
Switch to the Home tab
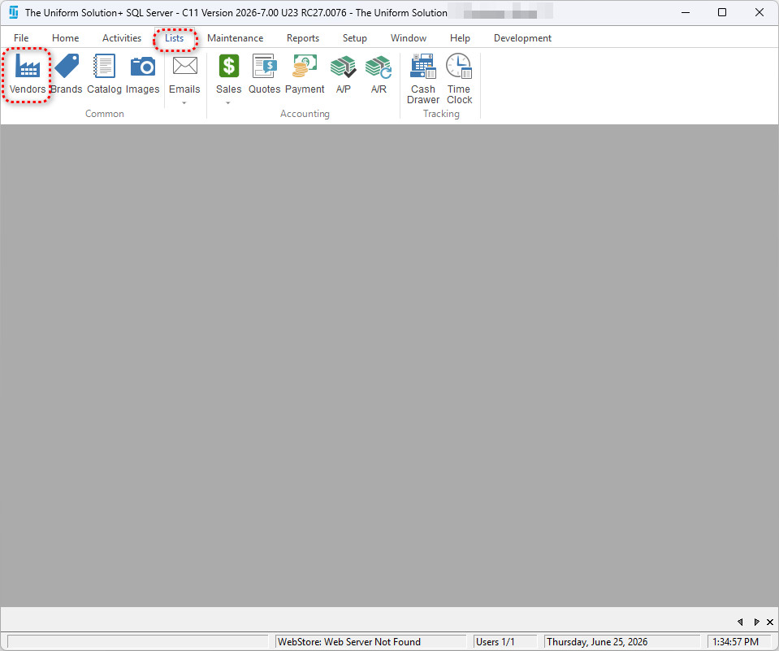pos(66,38)
